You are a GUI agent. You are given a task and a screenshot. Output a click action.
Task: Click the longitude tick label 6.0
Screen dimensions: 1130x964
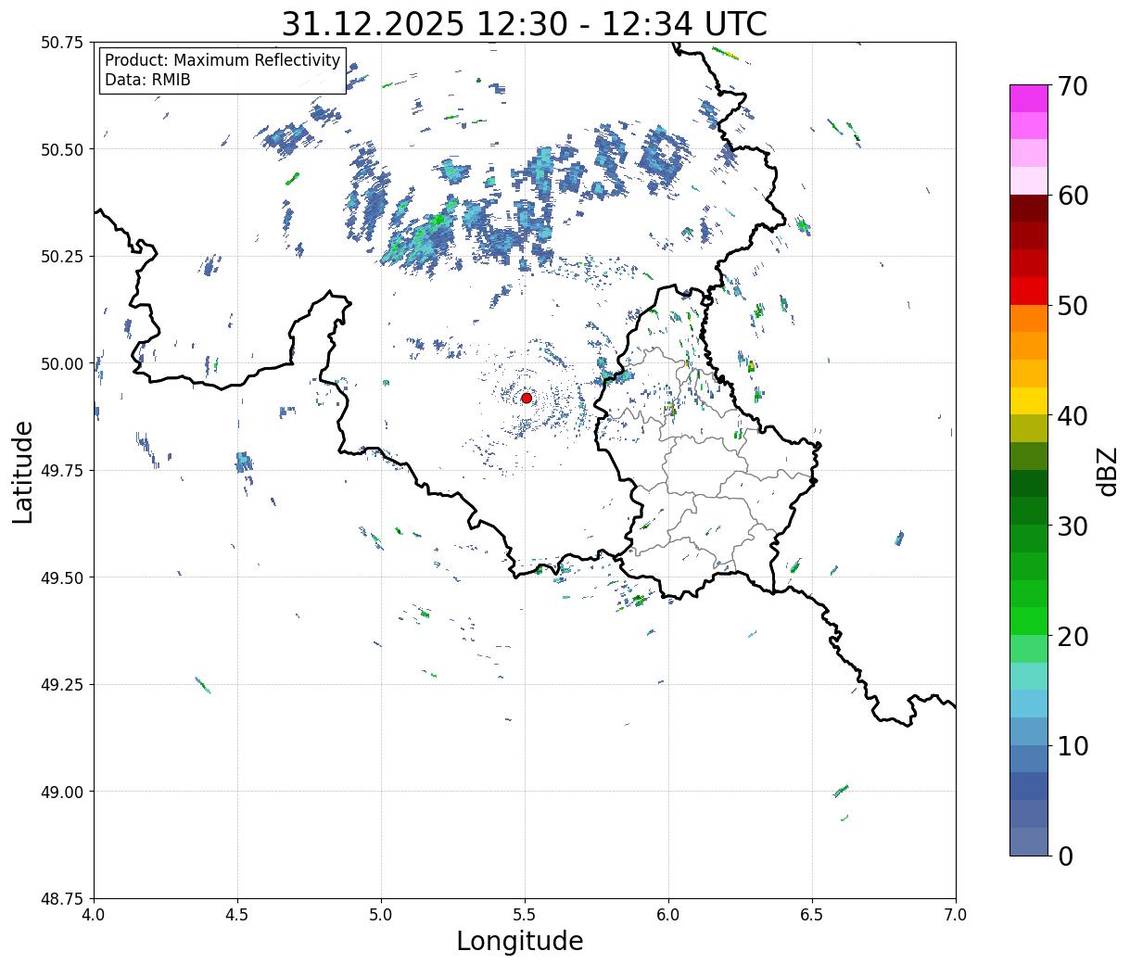point(668,915)
